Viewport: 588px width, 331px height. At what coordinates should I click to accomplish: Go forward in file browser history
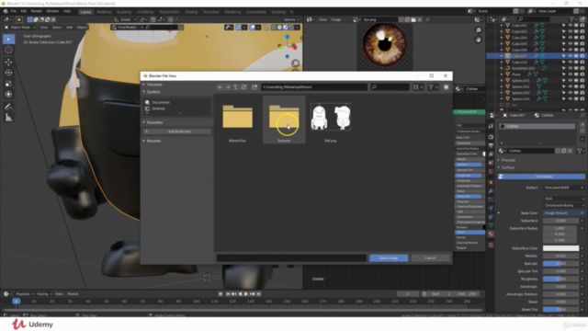coord(228,87)
